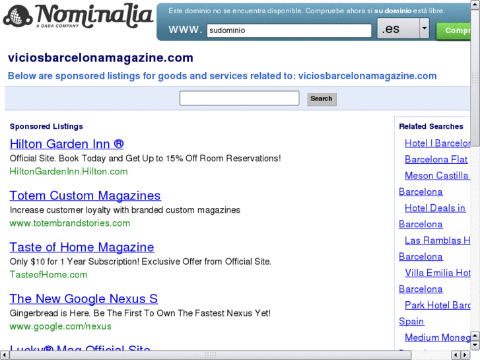Open HiltonGardenInn.Hilton.com green URL
This screenshot has width=480, height=360.
(x=69, y=171)
